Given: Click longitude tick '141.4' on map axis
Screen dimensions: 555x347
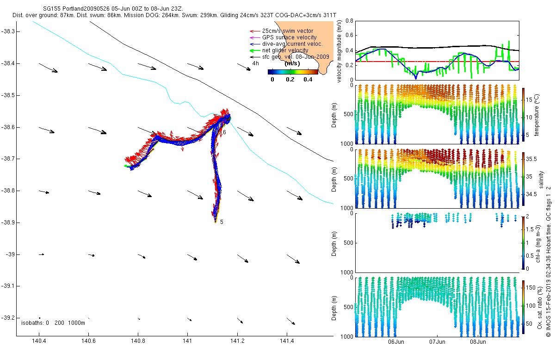Looking at the screenshot, I should pyautogui.click(x=287, y=341).
